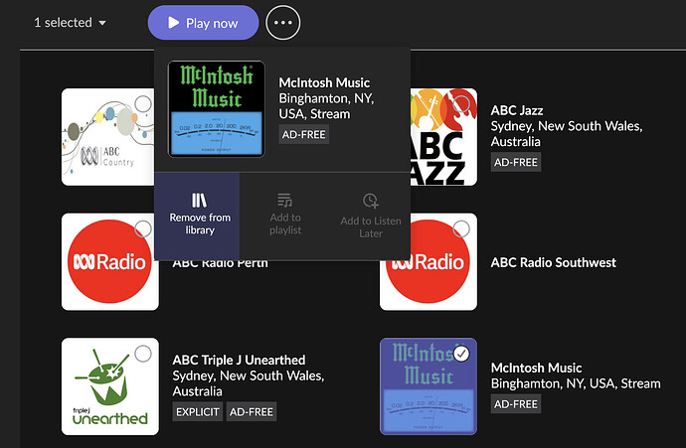Choose Add to Listen Later option
This screenshot has height=448, width=686.
[371, 216]
